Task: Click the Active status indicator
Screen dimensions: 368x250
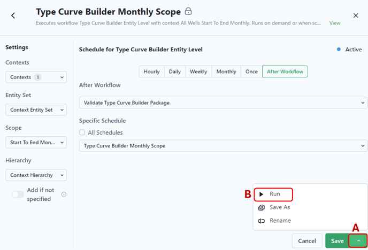Action: tap(349, 50)
